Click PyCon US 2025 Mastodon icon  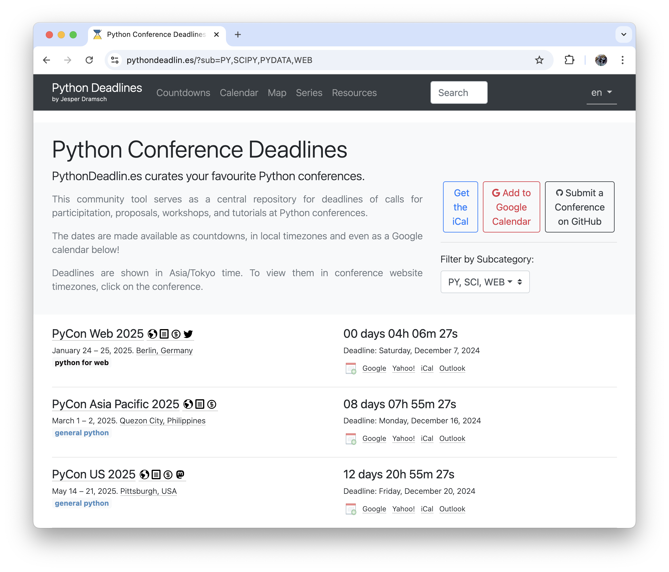[180, 474]
